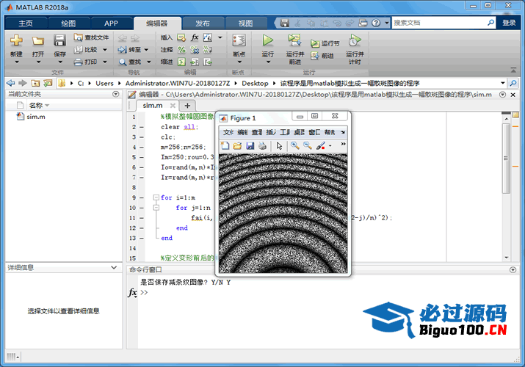Click the Sign In (登录) button
The width and height of the screenshot is (525, 367).
click(x=509, y=23)
